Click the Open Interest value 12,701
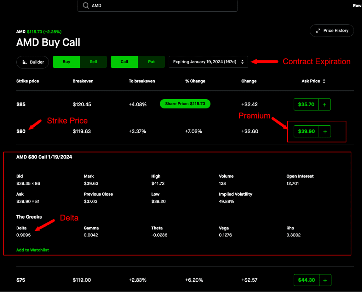 tap(292, 184)
